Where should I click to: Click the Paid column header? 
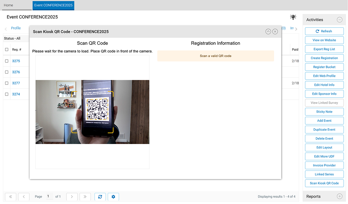click(295, 49)
